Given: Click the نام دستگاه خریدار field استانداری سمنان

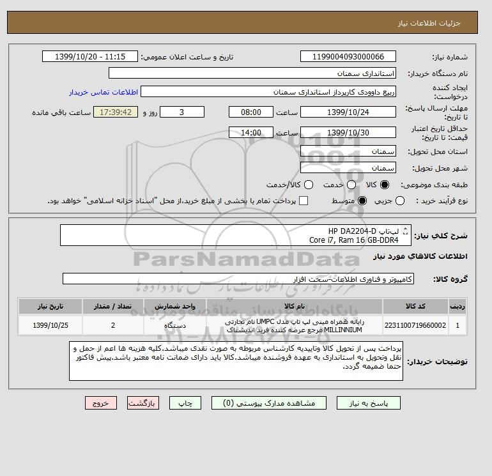Looking at the screenshot, I should (x=252, y=73).
